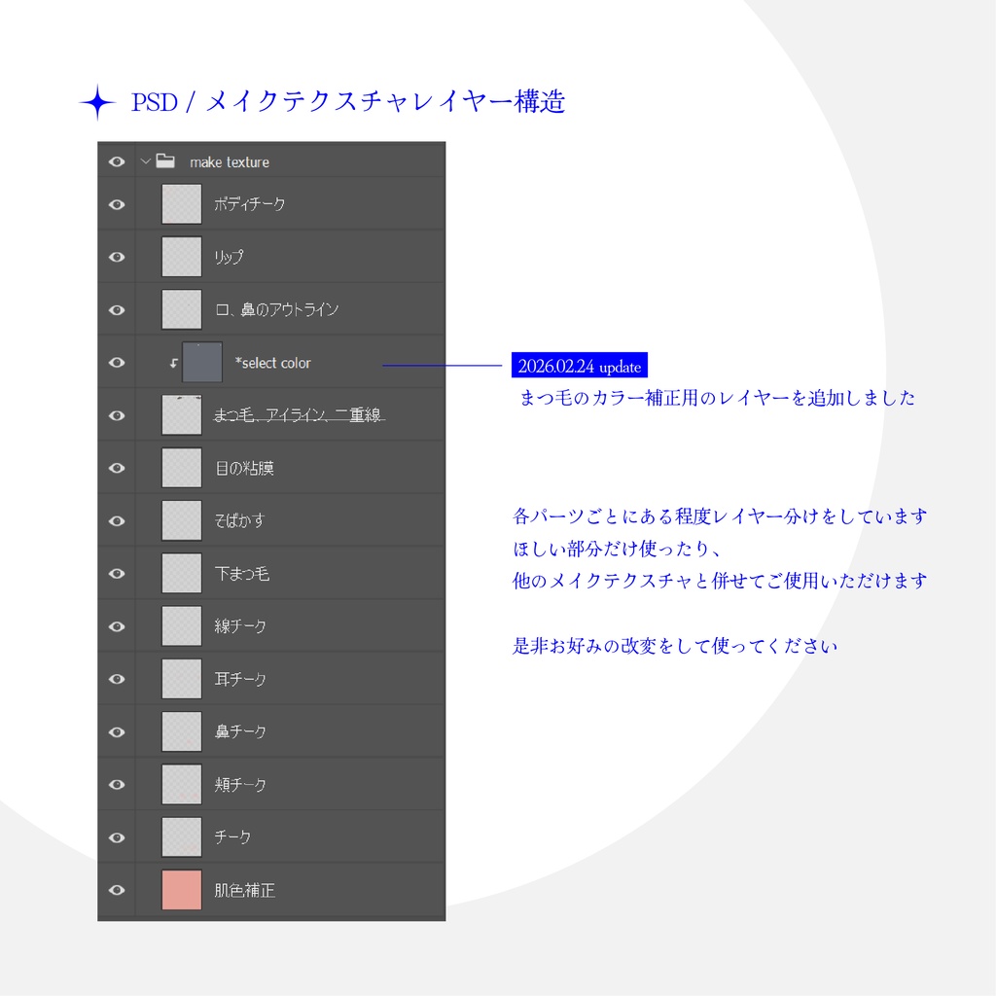
Task: Click the make texture folder icon
Action: [x=165, y=160]
